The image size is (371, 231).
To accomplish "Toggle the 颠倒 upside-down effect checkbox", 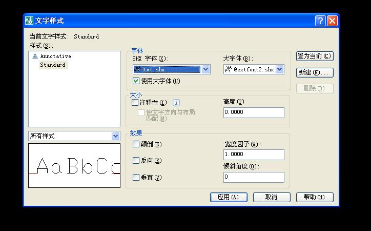I will click(x=136, y=144).
